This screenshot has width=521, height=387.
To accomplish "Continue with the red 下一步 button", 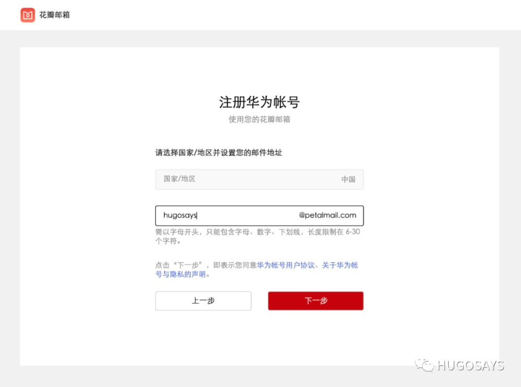I will (316, 301).
